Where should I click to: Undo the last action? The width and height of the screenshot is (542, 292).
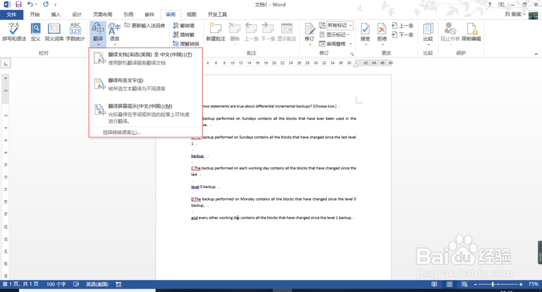(x=30, y=4)
